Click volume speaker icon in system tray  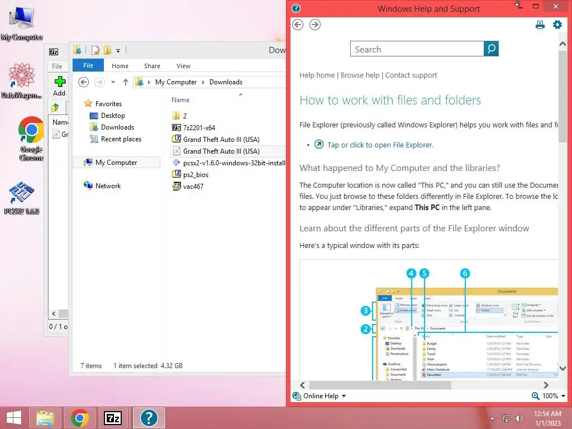tap(519, 418)
